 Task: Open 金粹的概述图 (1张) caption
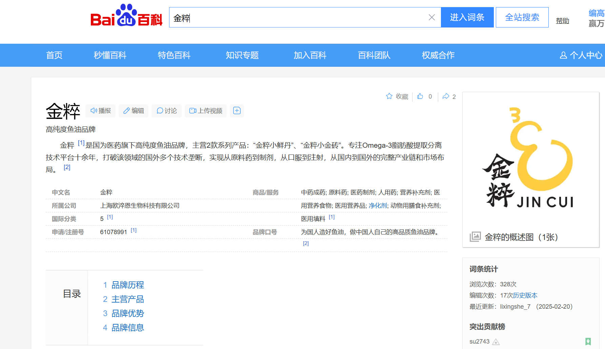521,237
